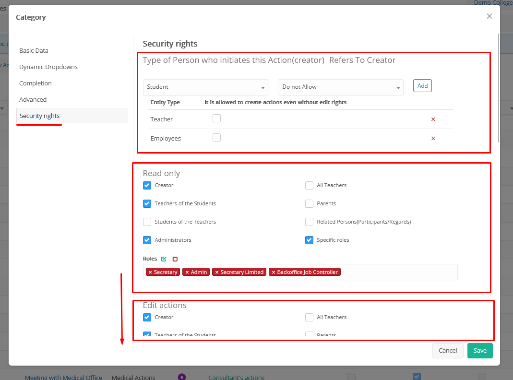
Task: Click inside the Roles tag input field
Action: [398, 272]
